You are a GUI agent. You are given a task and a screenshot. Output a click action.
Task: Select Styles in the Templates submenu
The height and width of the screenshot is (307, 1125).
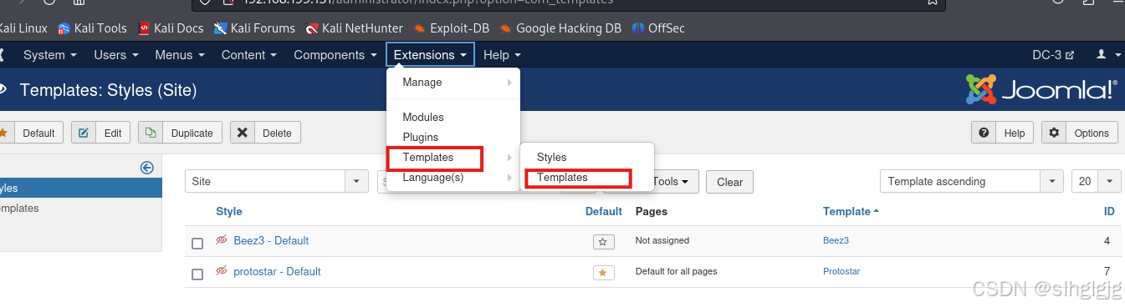click(587, 158)
